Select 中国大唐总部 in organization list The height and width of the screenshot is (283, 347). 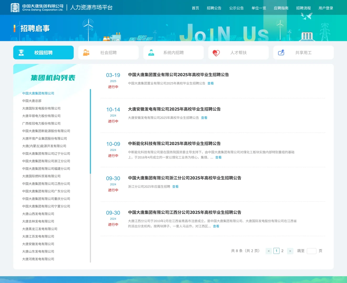pos(32,101)
